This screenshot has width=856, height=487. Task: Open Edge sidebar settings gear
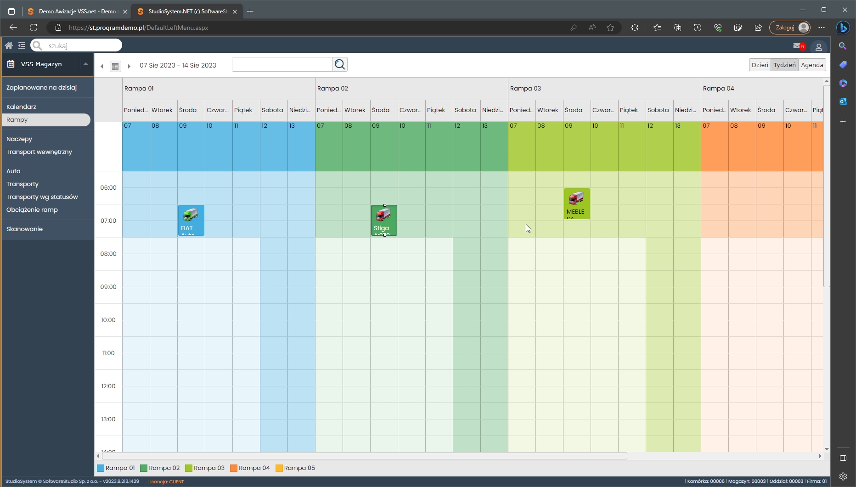843,476
